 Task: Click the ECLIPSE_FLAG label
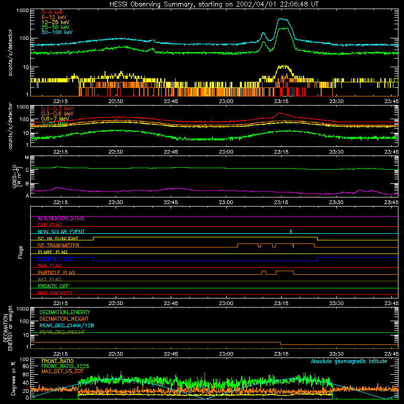pos(55,259)
